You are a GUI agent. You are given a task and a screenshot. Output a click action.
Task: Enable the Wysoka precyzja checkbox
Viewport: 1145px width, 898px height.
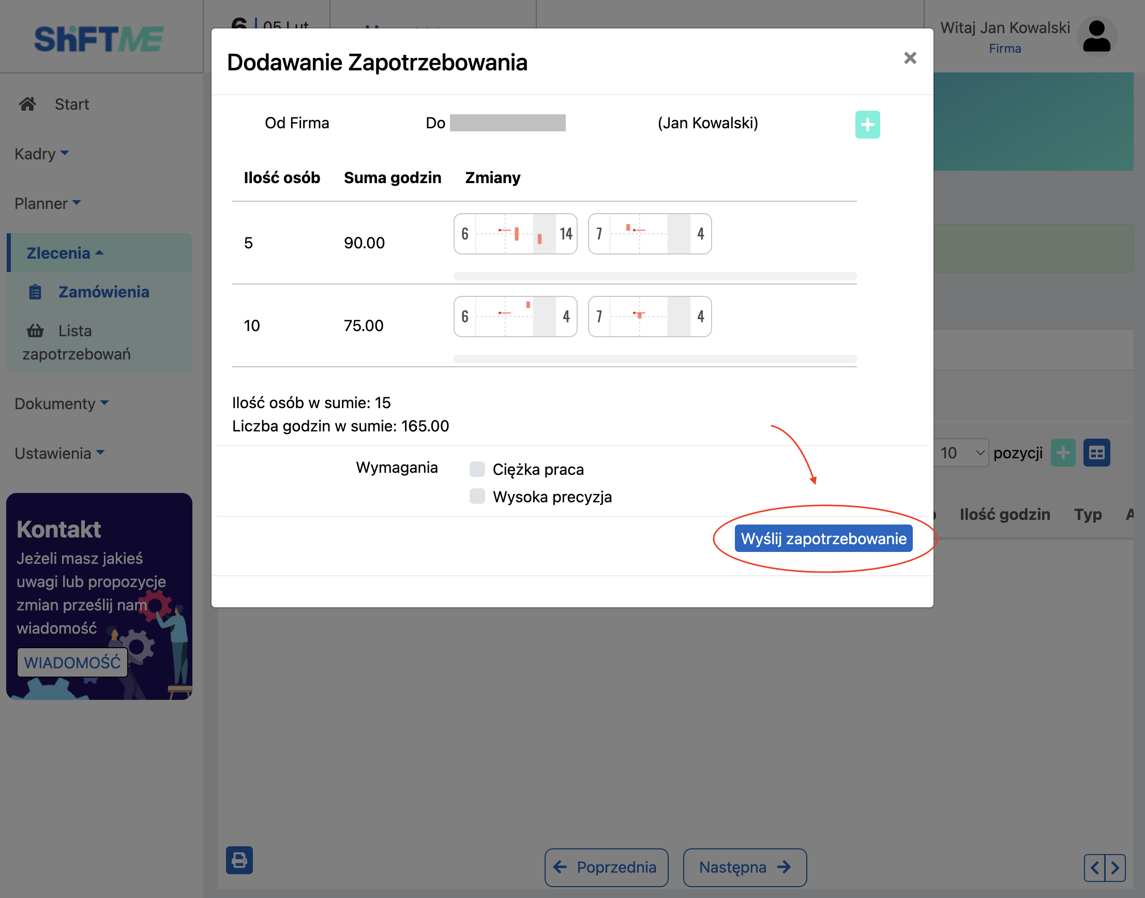477,497
